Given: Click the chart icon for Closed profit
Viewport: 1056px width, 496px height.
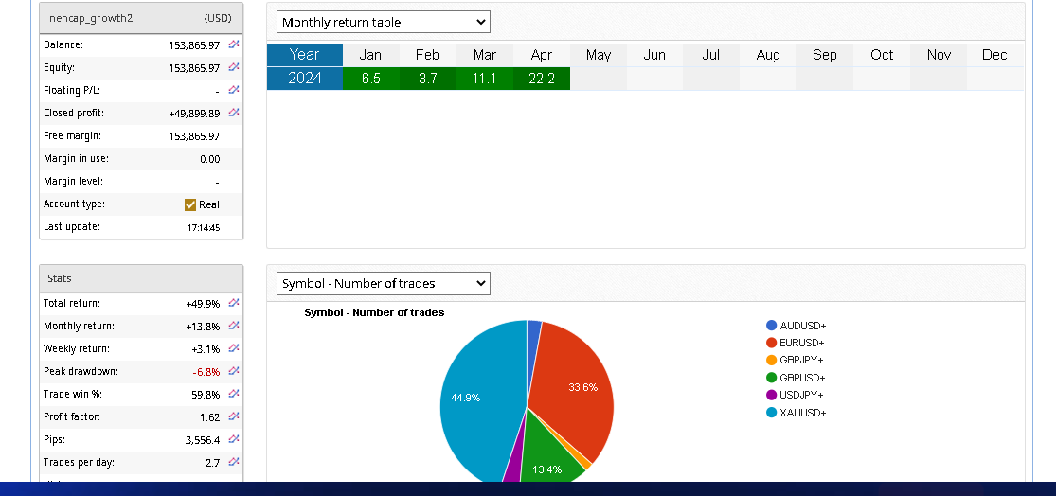Looking at the screenshot, I should 234,113.
